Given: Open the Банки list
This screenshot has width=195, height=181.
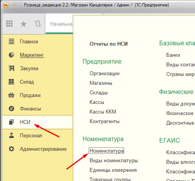Looking at the screenshot, I should (173, 55).
